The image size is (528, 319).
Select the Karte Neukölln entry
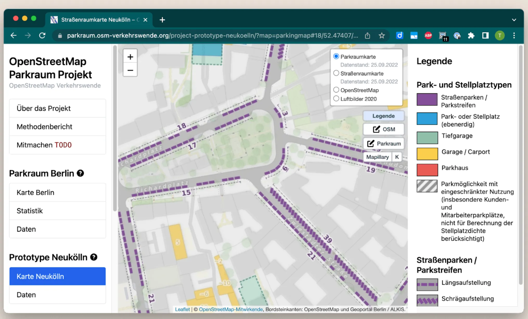[x=57, y=276]
